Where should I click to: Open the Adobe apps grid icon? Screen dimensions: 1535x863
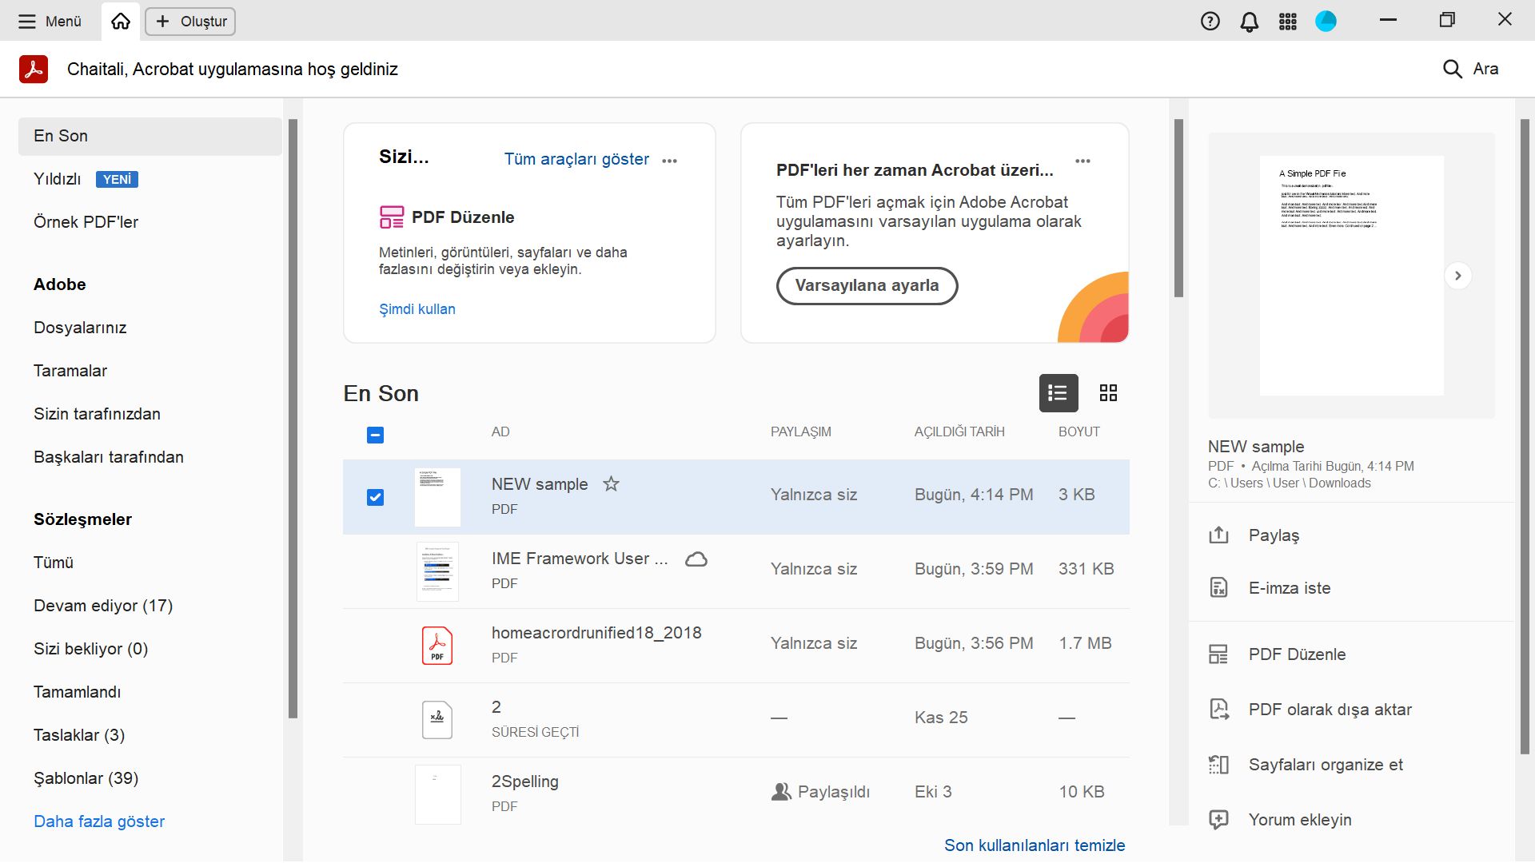pyautogui.click(x=1287, y=22)
